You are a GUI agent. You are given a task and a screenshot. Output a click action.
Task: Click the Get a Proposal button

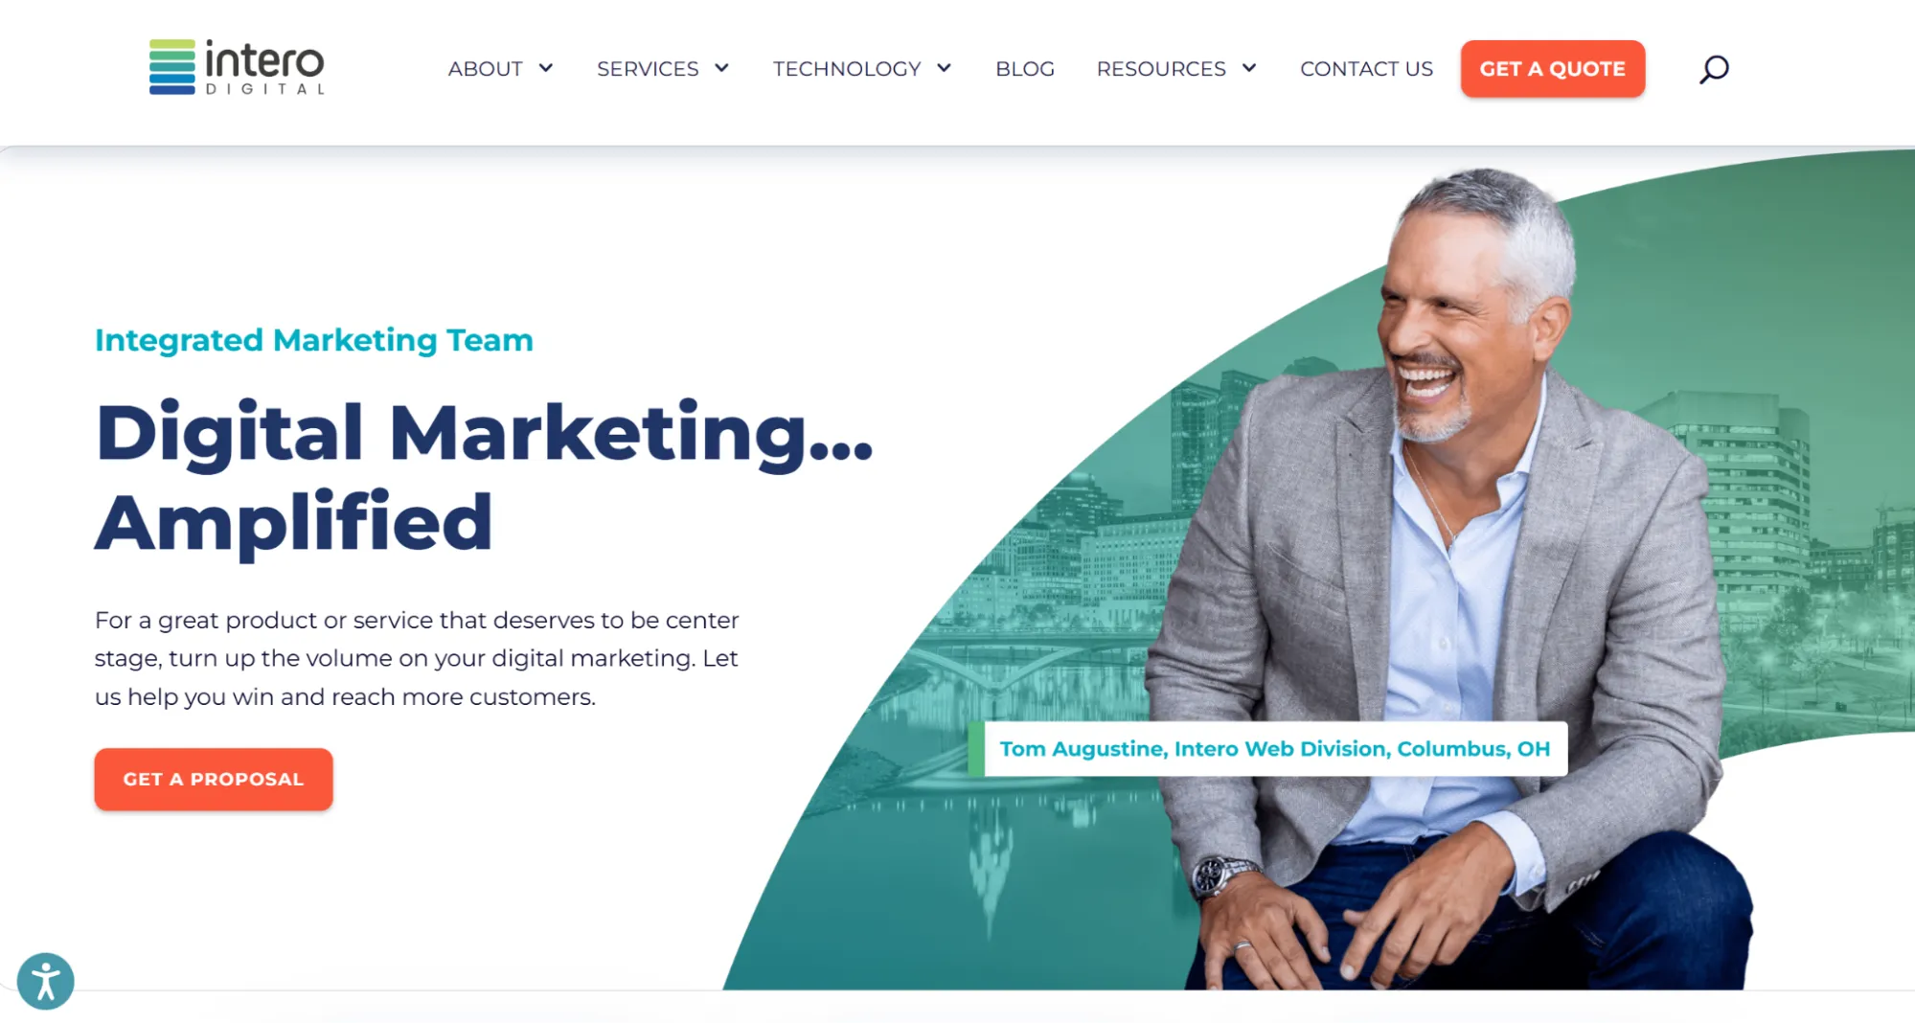pyautogui.click(x=214, y=779)
